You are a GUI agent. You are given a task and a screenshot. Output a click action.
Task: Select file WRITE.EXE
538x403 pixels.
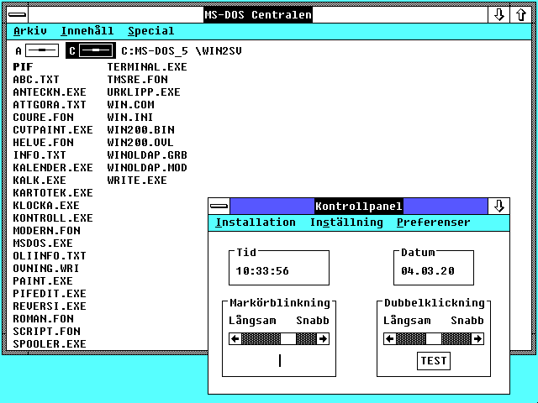click(x=137, y=181)
